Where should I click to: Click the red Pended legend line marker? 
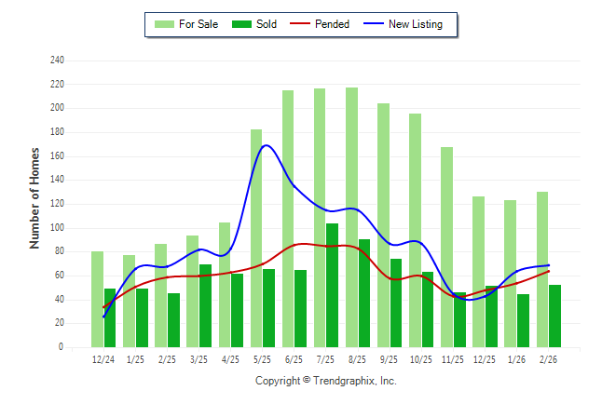[x=300, y=24]
